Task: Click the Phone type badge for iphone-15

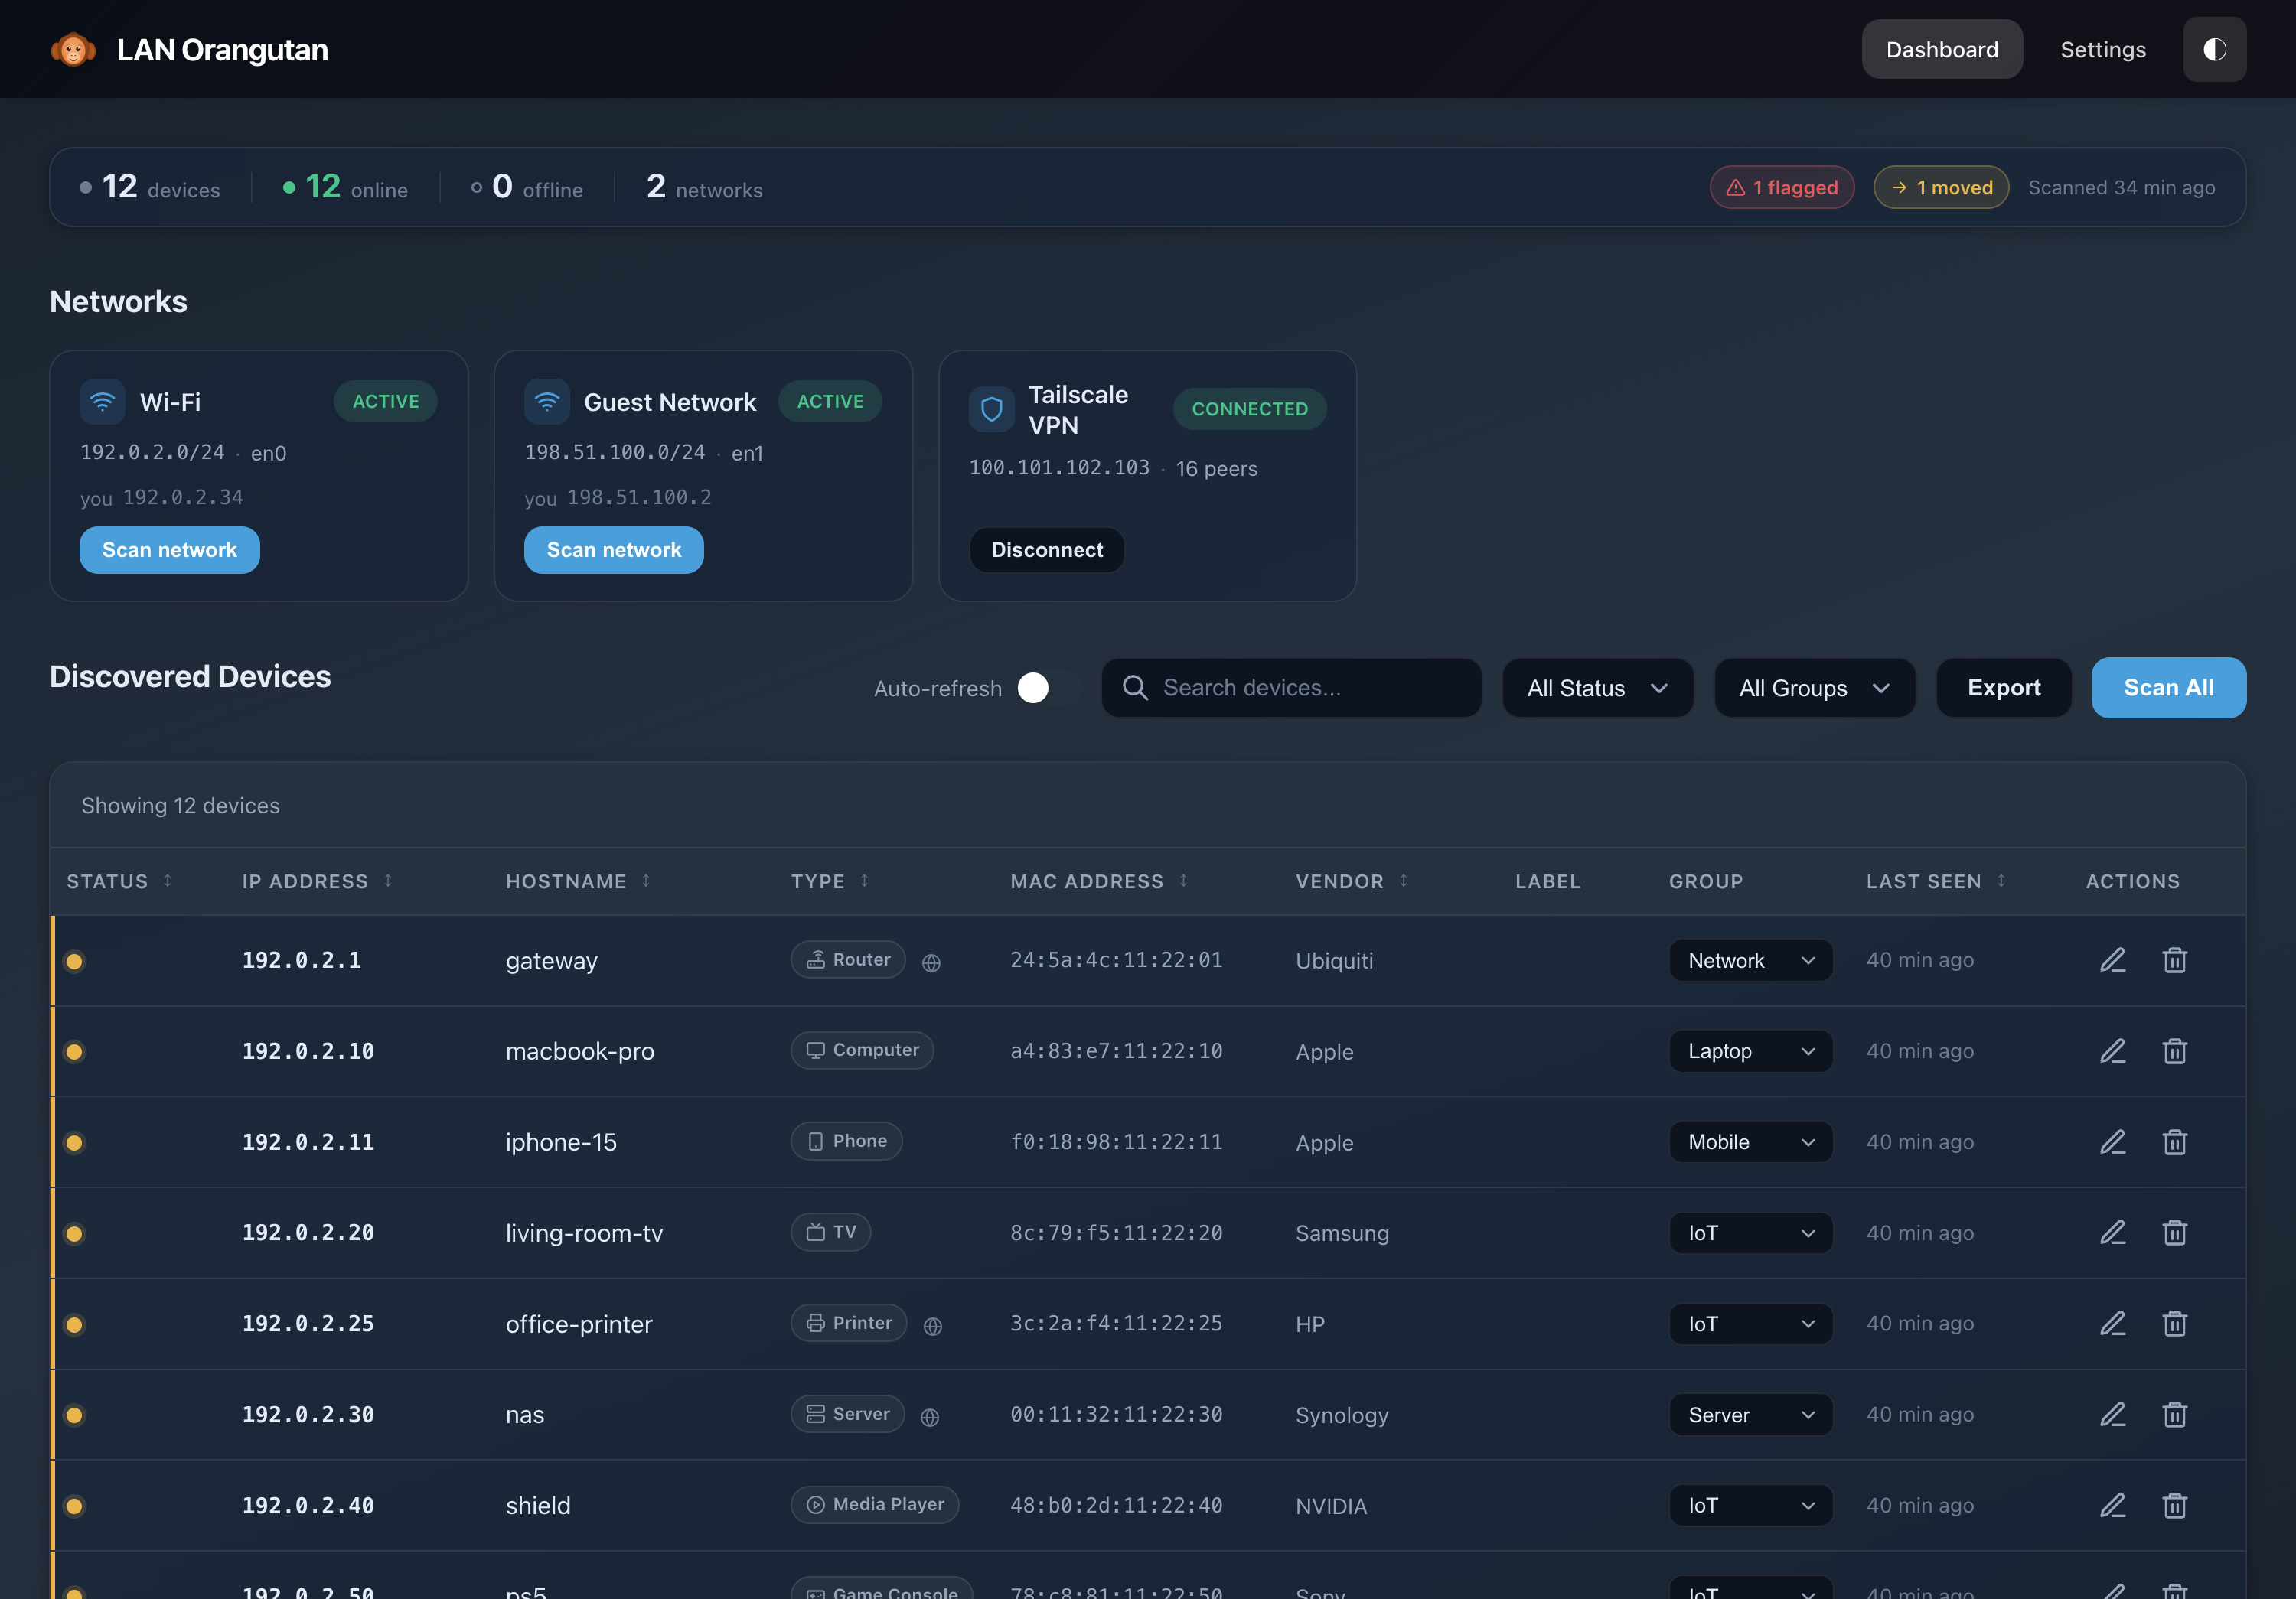Action: pos(846,1141)
